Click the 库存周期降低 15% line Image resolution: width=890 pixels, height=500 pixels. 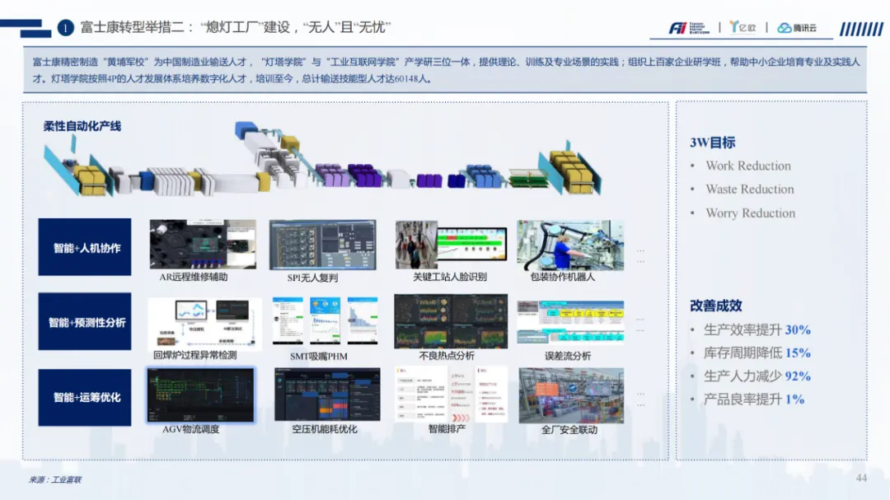point(757,353)
